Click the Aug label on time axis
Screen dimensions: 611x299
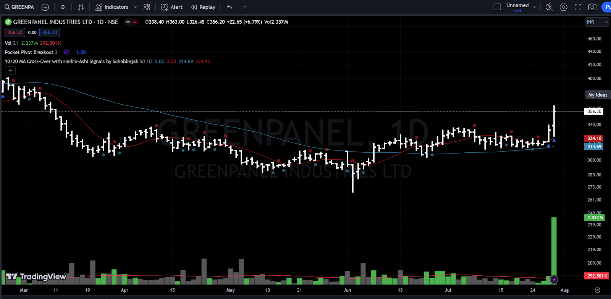coord(564,290)
